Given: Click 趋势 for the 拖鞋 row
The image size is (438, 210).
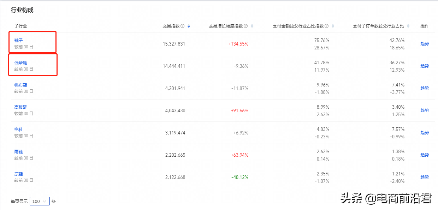Looking at the screenshot, I should [425, 132].
